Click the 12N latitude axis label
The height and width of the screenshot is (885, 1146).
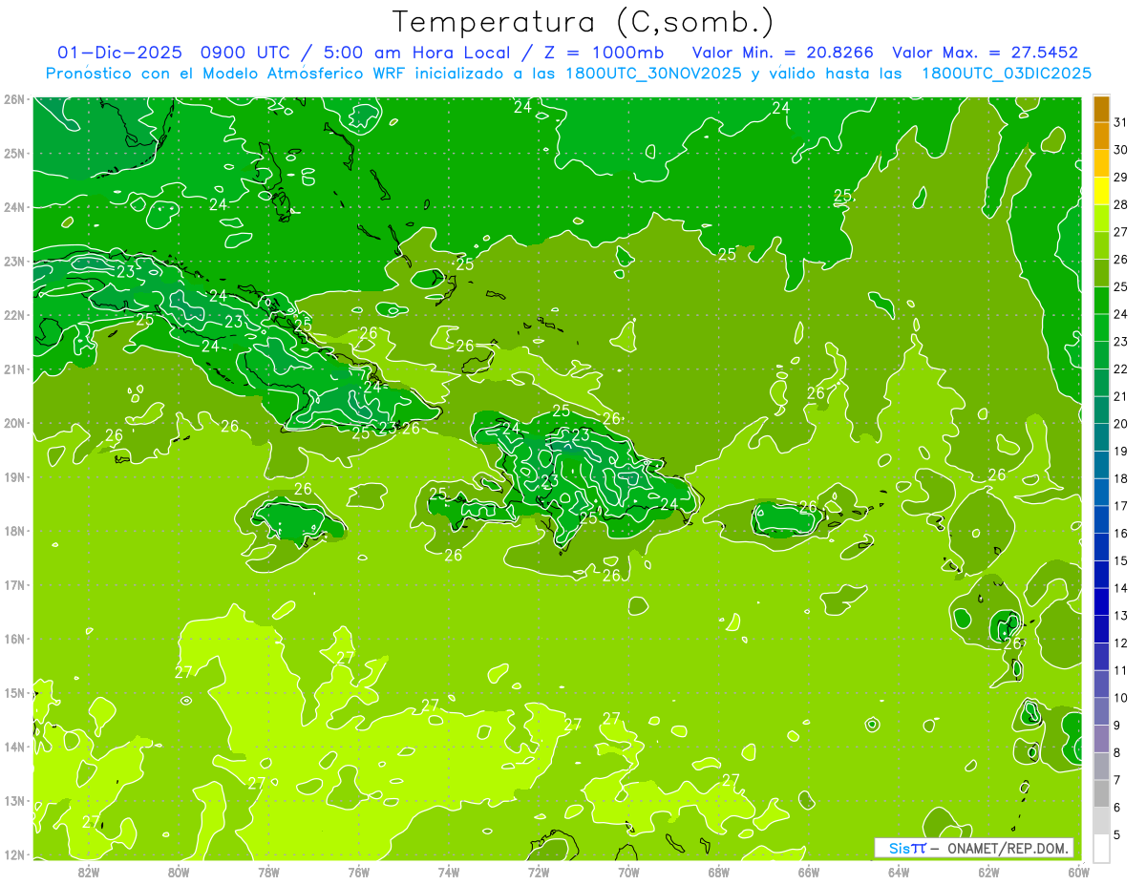13,854
